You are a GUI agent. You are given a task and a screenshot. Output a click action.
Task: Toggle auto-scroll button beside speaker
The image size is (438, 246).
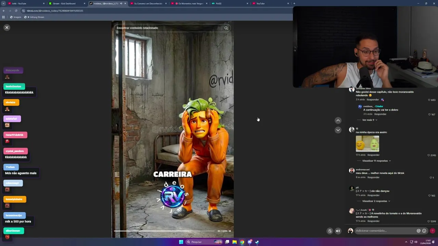coord(330,231)
